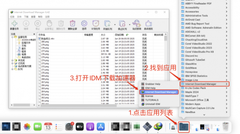Open the 计划任务 (scheduler) clock icon
The width and height of the screenshot is (240, 134).
pyautogui.click(x=96, y=24)
